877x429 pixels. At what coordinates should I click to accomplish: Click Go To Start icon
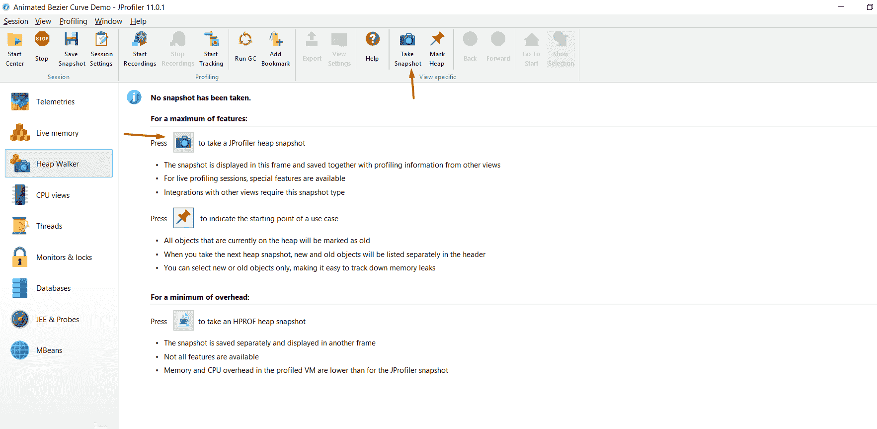(531, 49)
